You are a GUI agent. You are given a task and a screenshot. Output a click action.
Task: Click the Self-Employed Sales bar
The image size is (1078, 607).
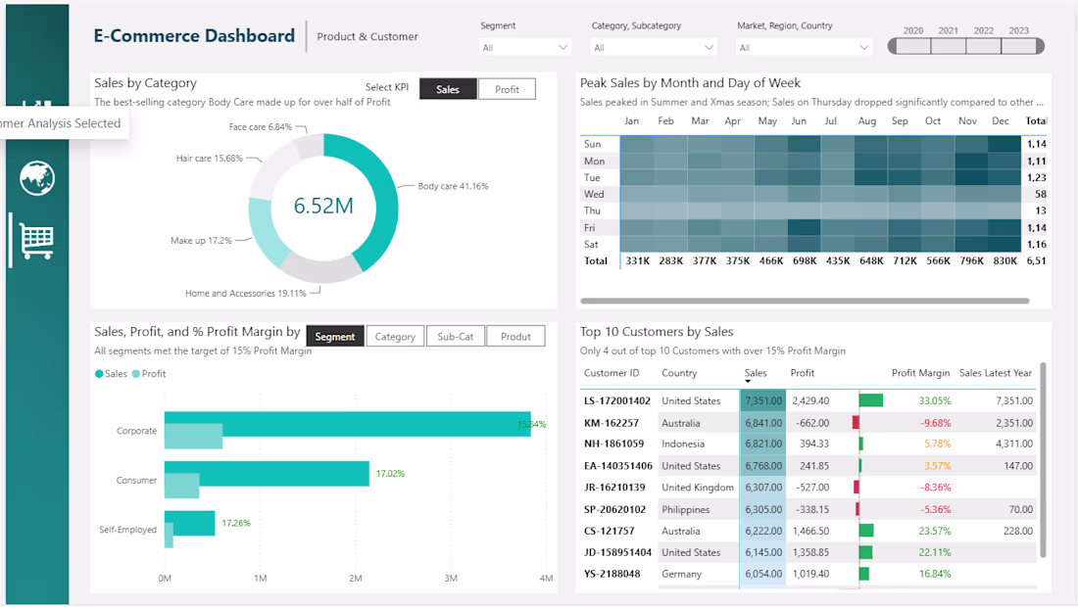coord(190,523)
